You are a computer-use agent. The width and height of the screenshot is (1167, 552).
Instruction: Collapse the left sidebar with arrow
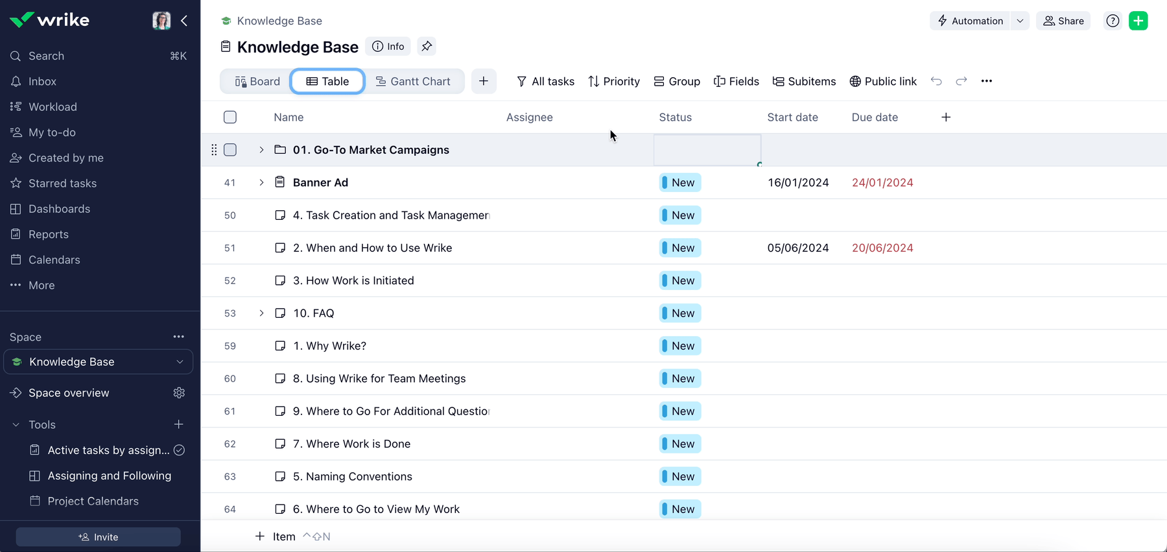coord(185,21)
